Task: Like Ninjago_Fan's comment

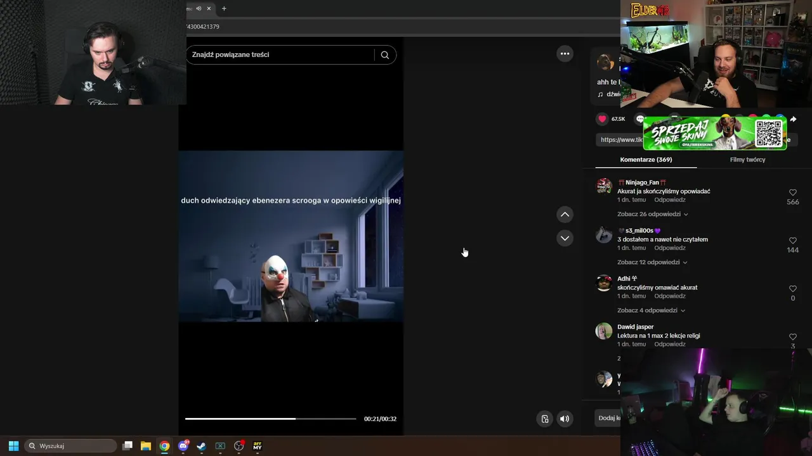Action: 793,193
